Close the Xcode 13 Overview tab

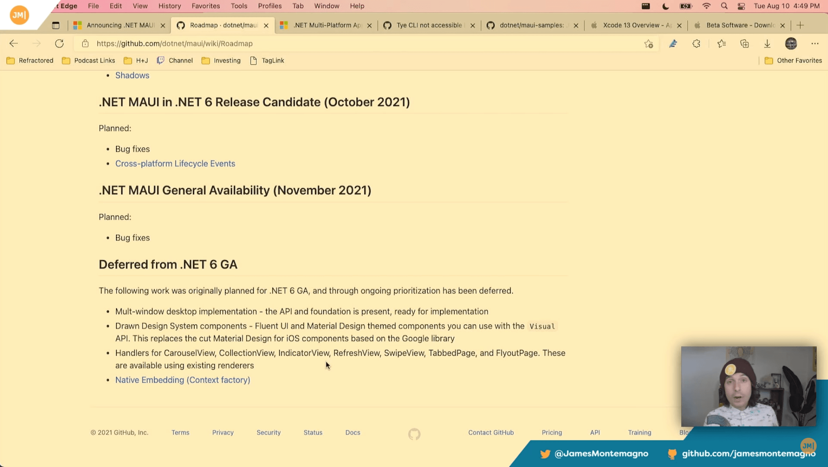(x=679, y=26)
